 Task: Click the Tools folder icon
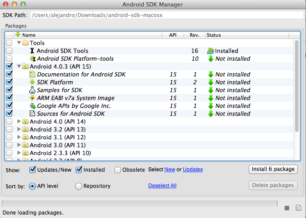(25, 43)
